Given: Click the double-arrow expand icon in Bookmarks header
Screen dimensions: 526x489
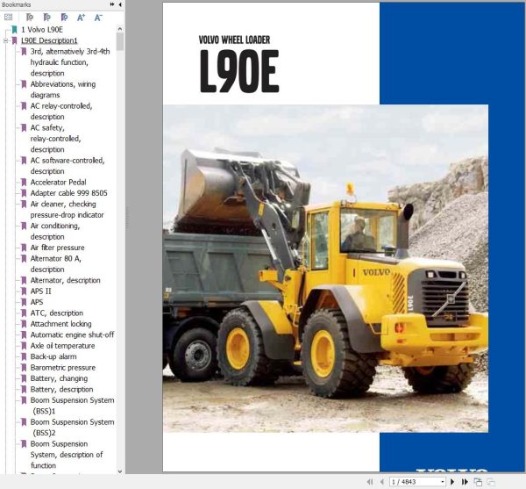Looking at the screenshot, I should [112, 4].
